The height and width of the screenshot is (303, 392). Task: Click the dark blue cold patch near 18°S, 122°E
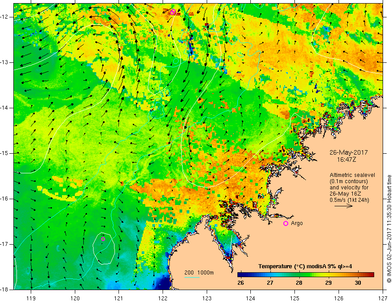pyautogui.click(x=163, y=284)
